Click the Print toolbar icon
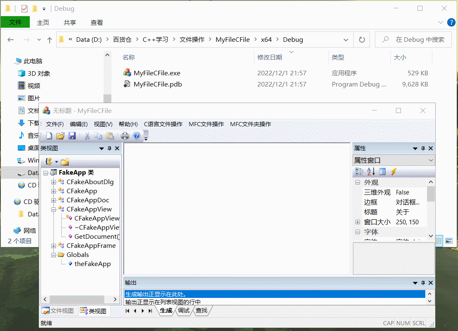458x331 pixels. (x=125, y=136)
